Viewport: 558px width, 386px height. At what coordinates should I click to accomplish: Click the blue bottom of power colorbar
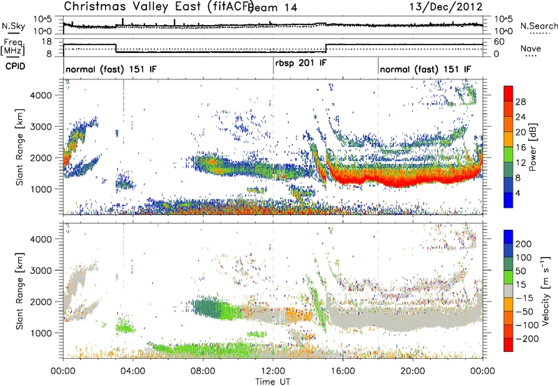(508, 201)
